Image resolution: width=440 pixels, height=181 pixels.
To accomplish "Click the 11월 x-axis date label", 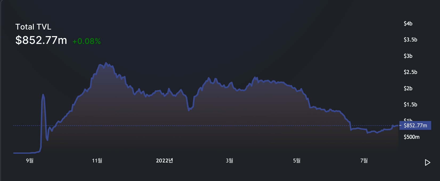I will point(97,160).
